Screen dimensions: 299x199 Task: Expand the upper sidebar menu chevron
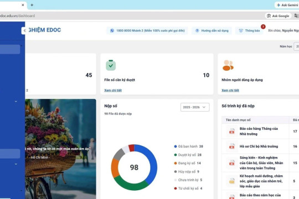[16, 101]
